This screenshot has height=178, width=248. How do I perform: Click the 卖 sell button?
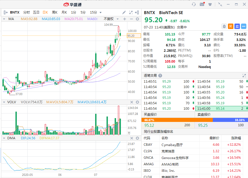(237, 26)
